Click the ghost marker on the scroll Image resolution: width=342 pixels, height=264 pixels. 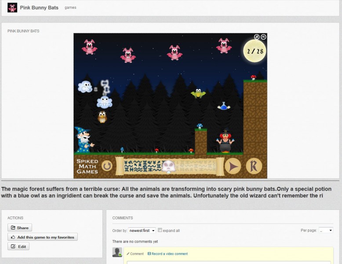point(169,167)
